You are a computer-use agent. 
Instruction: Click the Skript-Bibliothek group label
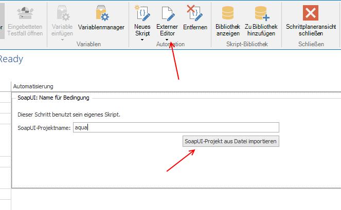pyautogui.click(x=247, y=45)
